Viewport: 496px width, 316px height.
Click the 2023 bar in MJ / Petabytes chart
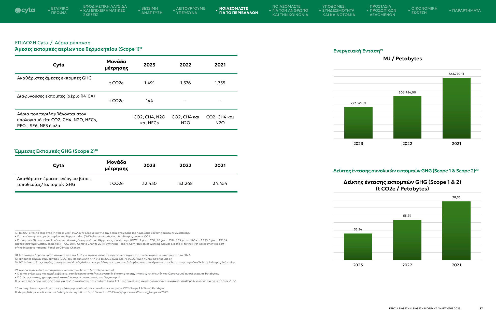coord(358,123)
